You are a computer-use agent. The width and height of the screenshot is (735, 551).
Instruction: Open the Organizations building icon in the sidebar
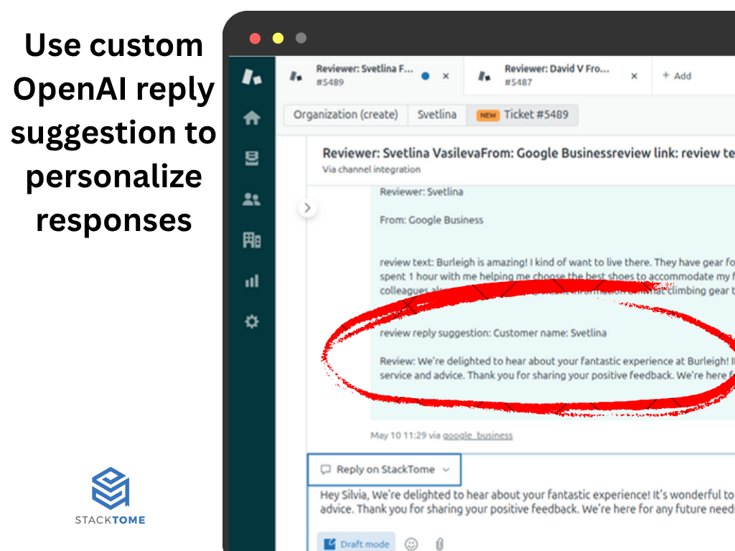click(x=252, y=240)
